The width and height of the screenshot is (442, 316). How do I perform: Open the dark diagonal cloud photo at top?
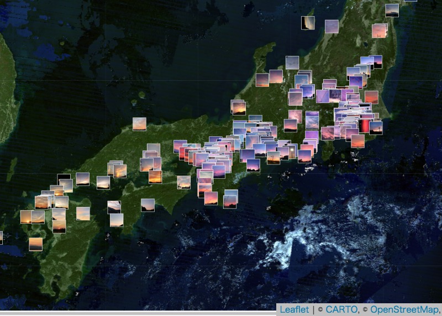(308, 23)
